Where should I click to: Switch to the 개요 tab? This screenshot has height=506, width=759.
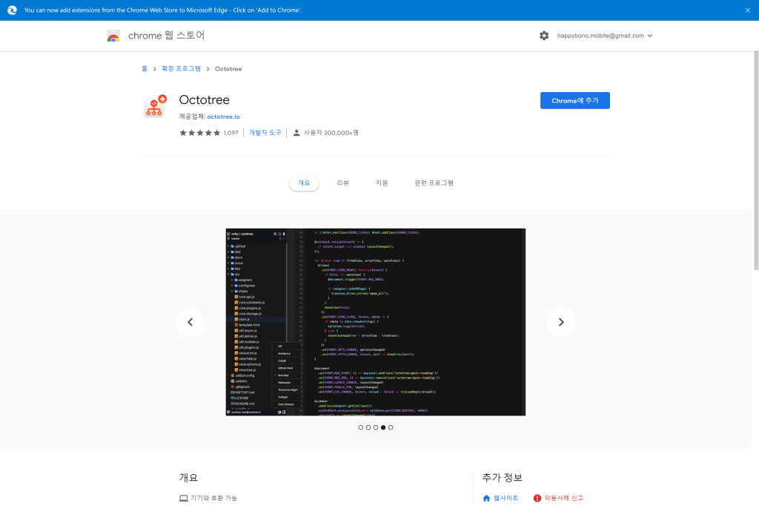tap(304, 183)
